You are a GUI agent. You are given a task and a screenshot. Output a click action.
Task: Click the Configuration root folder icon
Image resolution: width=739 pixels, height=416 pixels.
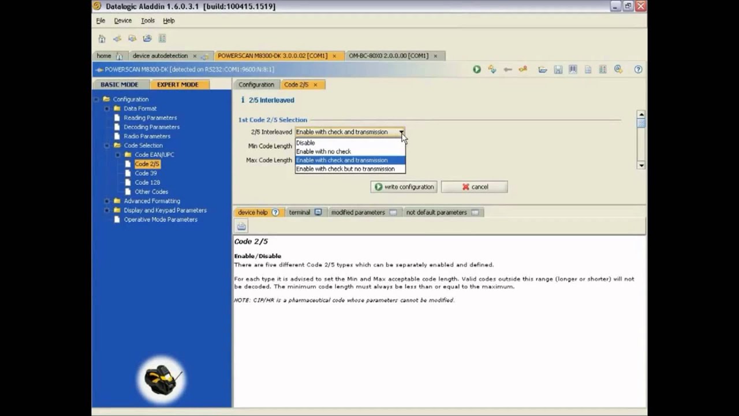click(x=106, y=99)
